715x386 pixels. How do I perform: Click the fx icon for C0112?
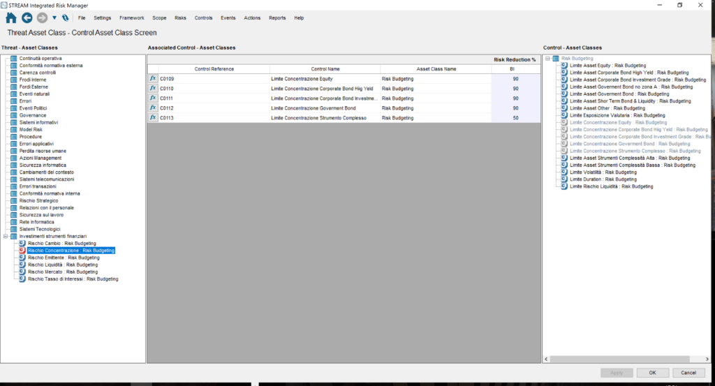pos(153,107)
